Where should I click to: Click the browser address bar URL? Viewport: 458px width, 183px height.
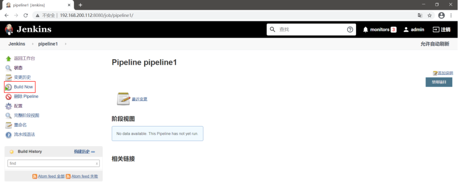[x=96, y=15]
